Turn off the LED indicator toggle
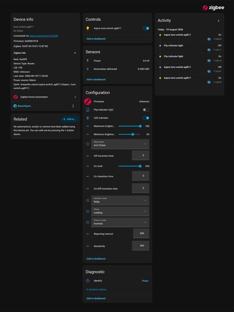The image size is (234, 312). click(146, 118)
